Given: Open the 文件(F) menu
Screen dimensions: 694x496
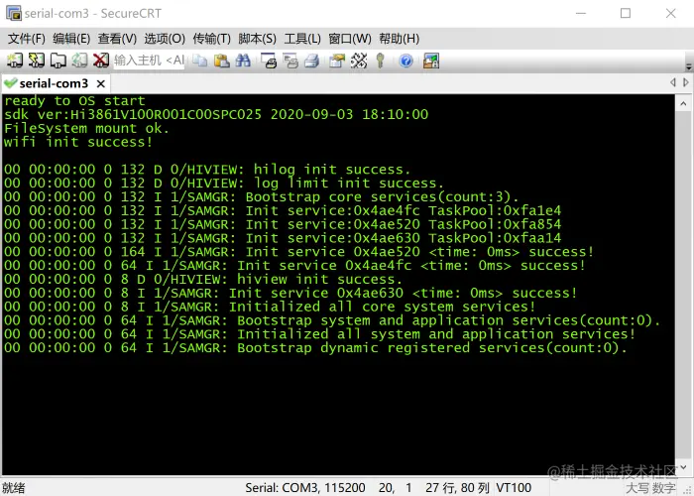Looking at the screenshot, I should pyautogui.click(x=27, y=39).
